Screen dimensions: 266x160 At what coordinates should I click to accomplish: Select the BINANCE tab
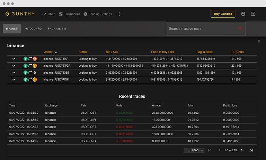coord(12,29)
